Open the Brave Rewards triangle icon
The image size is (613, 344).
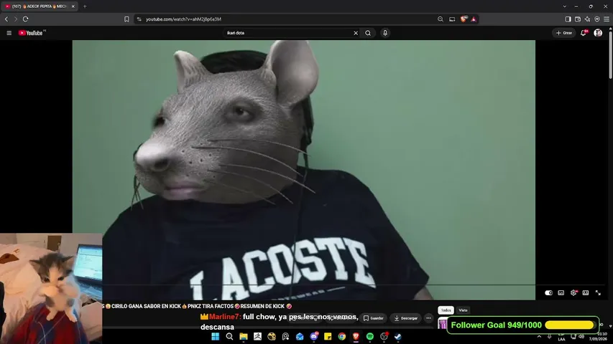click(474, 19)
